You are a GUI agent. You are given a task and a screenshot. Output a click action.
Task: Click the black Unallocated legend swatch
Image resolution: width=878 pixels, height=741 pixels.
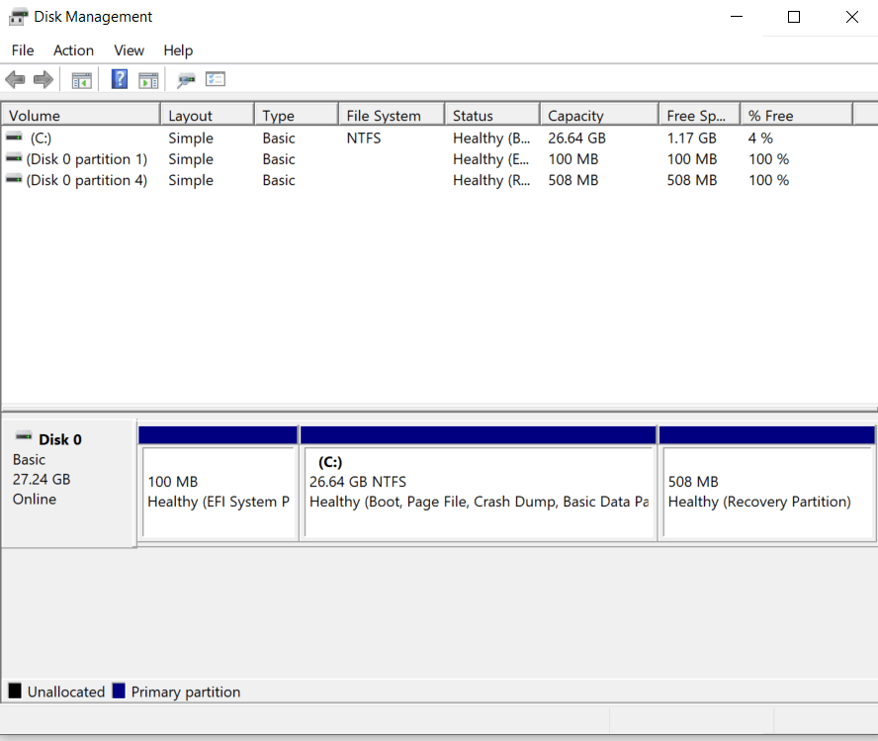tap(15, 691)
